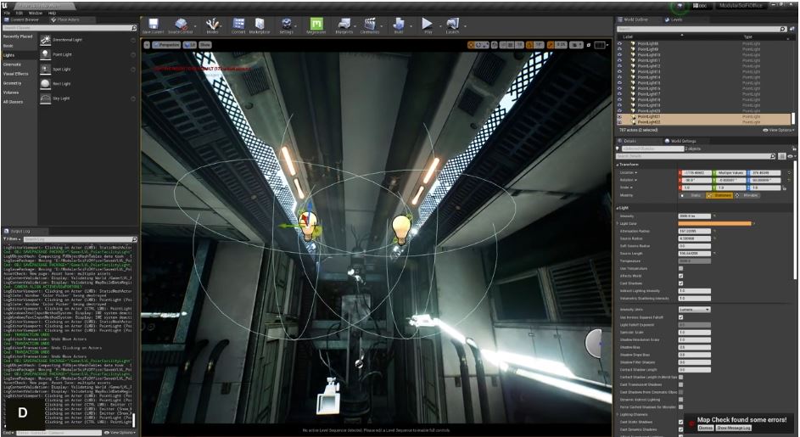800x437 pixels.
Task: Click the Save Current toolbar icon
Action: 154,25
